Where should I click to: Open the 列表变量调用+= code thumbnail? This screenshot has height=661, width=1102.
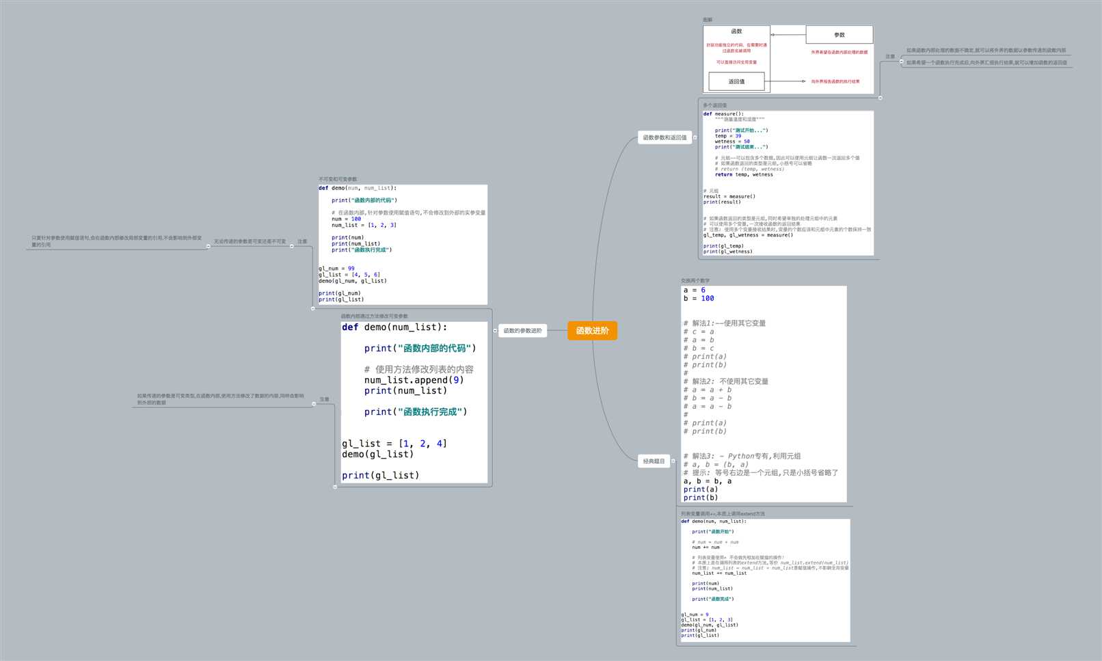tap(765, 580)
